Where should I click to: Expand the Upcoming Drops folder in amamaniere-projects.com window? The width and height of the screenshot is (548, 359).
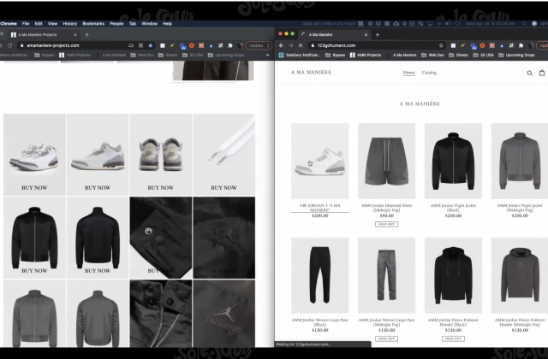pyautogui.click(x=226, y=55)
